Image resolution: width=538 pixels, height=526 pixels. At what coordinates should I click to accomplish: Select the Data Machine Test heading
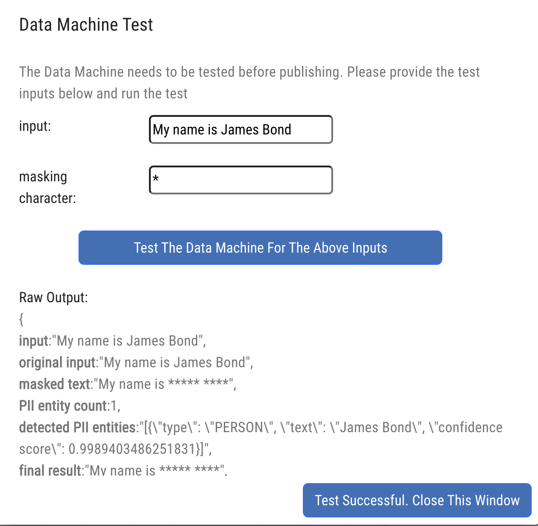pyautogui.click(x=86, y=24)
